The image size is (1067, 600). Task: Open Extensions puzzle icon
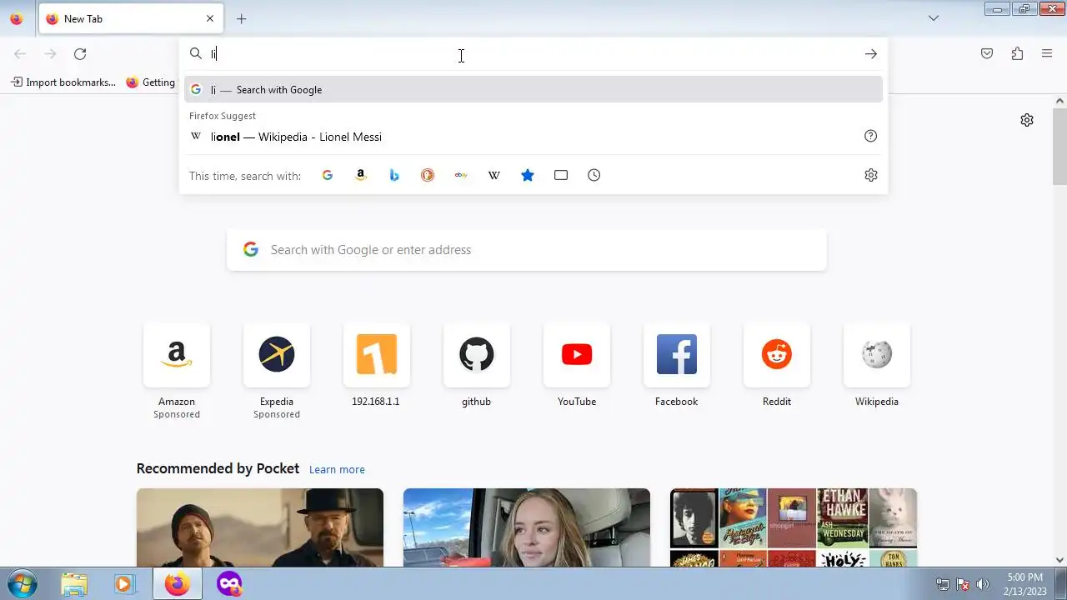point(1017,54)
